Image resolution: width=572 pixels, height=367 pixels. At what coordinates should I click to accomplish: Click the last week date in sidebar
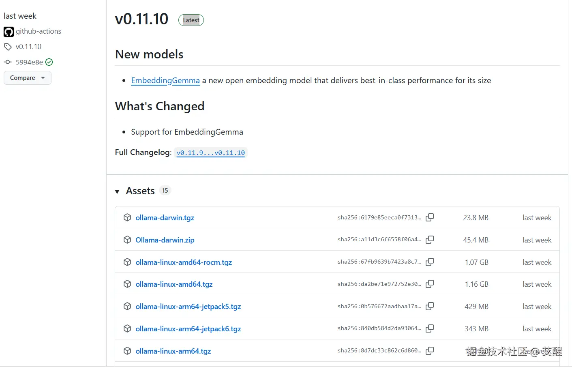tap(20, 16)
